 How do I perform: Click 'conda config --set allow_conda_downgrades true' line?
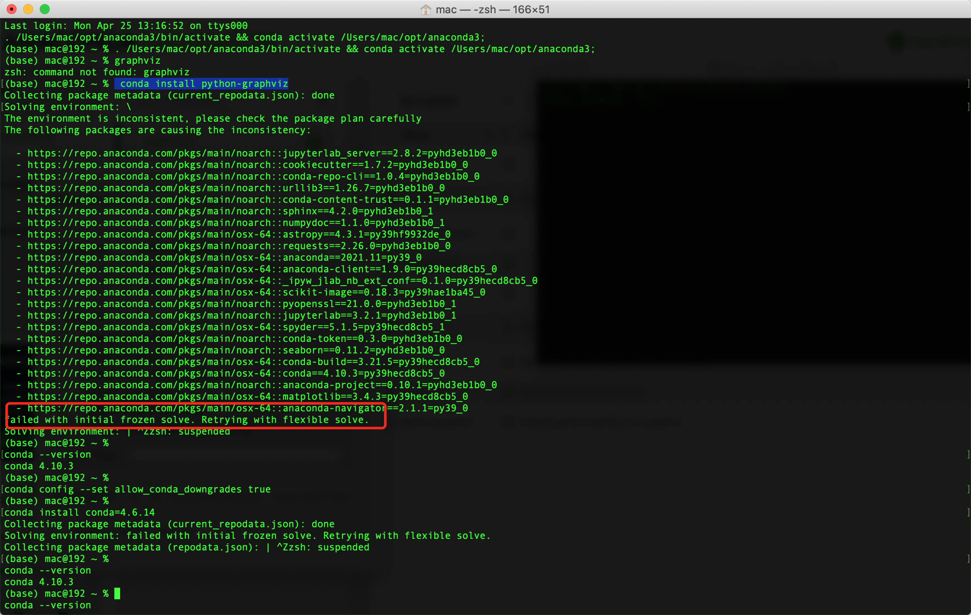138,489
